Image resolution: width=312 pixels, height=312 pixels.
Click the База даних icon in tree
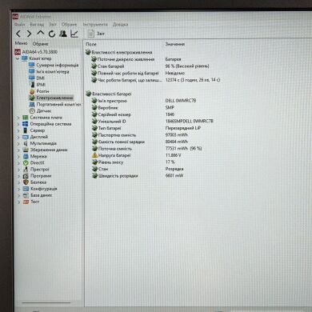[x=26, y=195]
